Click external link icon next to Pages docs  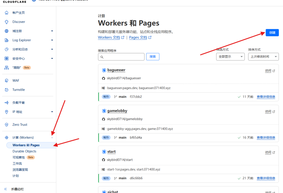click(150, 37)
